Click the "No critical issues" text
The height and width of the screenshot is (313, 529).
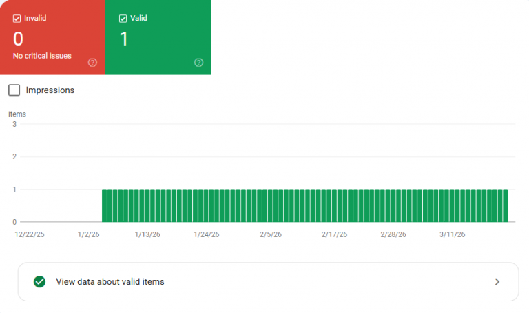(42, 55)
